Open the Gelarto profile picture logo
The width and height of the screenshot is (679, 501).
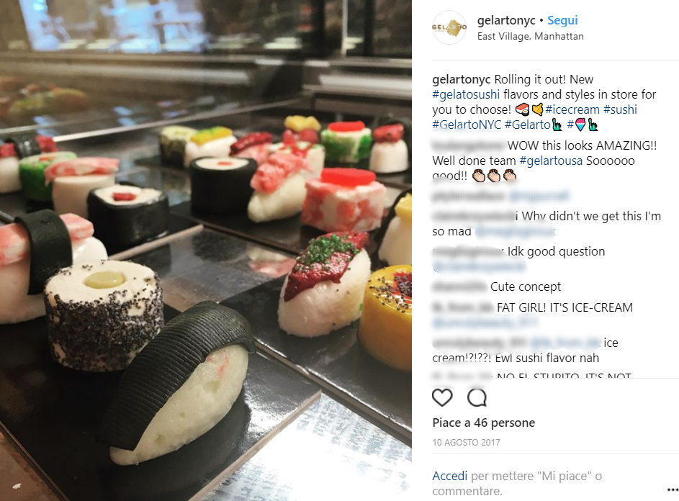(449, 27)
